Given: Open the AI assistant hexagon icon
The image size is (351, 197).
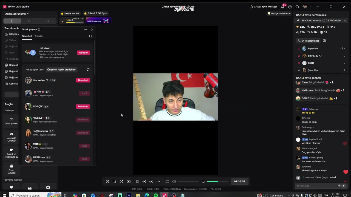Looking at the screenshot, I should [x=121, y=181].
